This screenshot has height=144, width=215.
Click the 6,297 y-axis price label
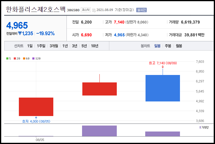(200, 81)
